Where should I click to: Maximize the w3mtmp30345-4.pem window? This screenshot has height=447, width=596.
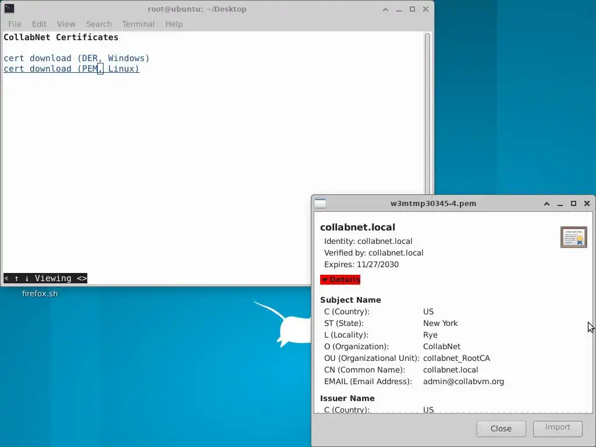click(x=573, y=203)
